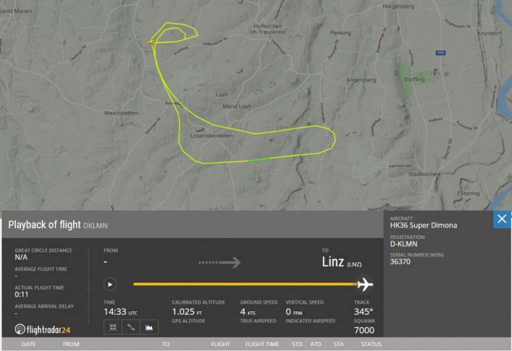Click the DKLMN callsign in panel title
This screenshot has width=512, height=351.
coord(95,225)
